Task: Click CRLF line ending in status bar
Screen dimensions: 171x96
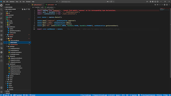Action: 127,95
